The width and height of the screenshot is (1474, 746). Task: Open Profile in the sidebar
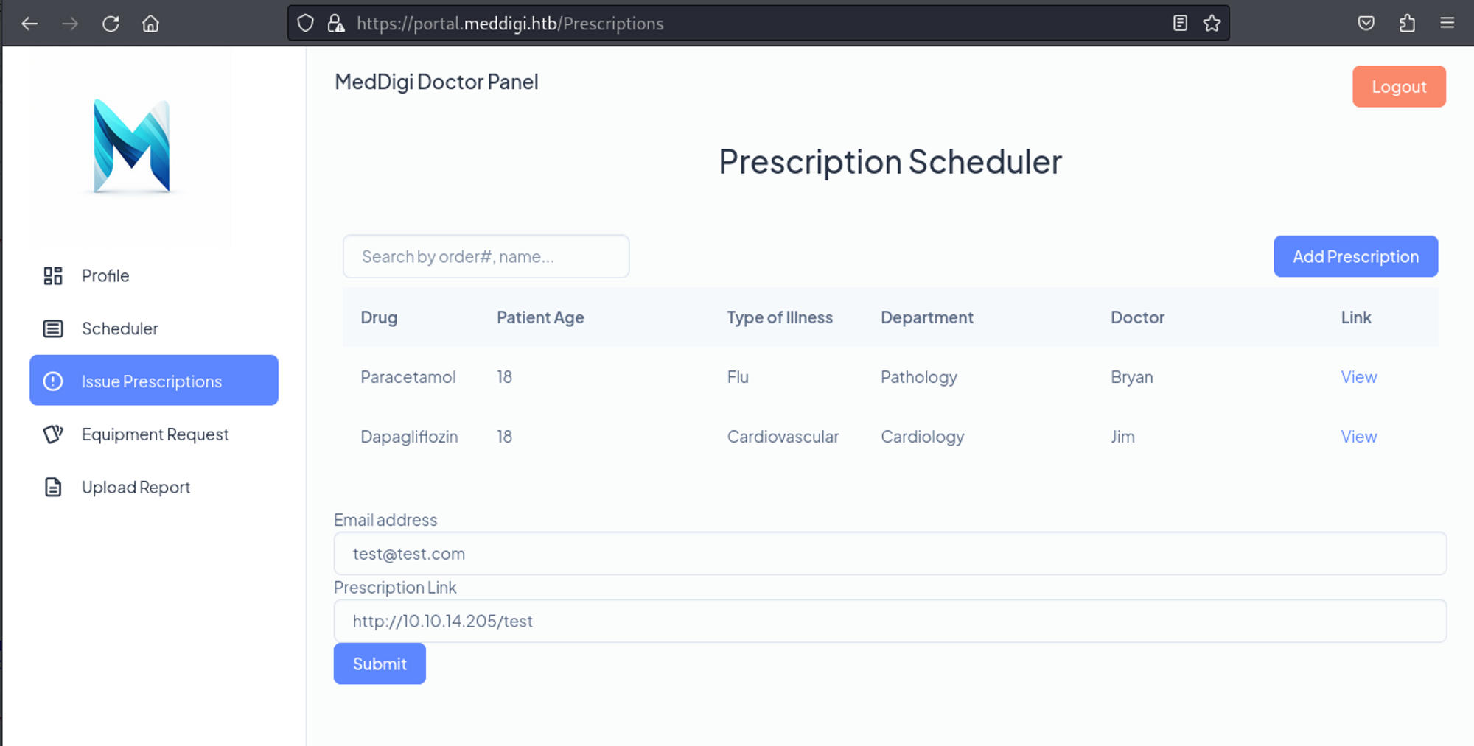coord(105,275)
